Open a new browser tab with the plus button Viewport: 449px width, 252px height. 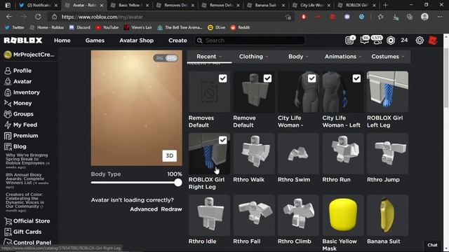[x=385, y=5]
